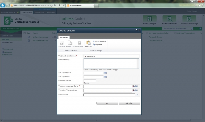205x122 pixels.
Task: Open calendar picker for Vertragsbeginn
Action: click(x=105, y=73)
